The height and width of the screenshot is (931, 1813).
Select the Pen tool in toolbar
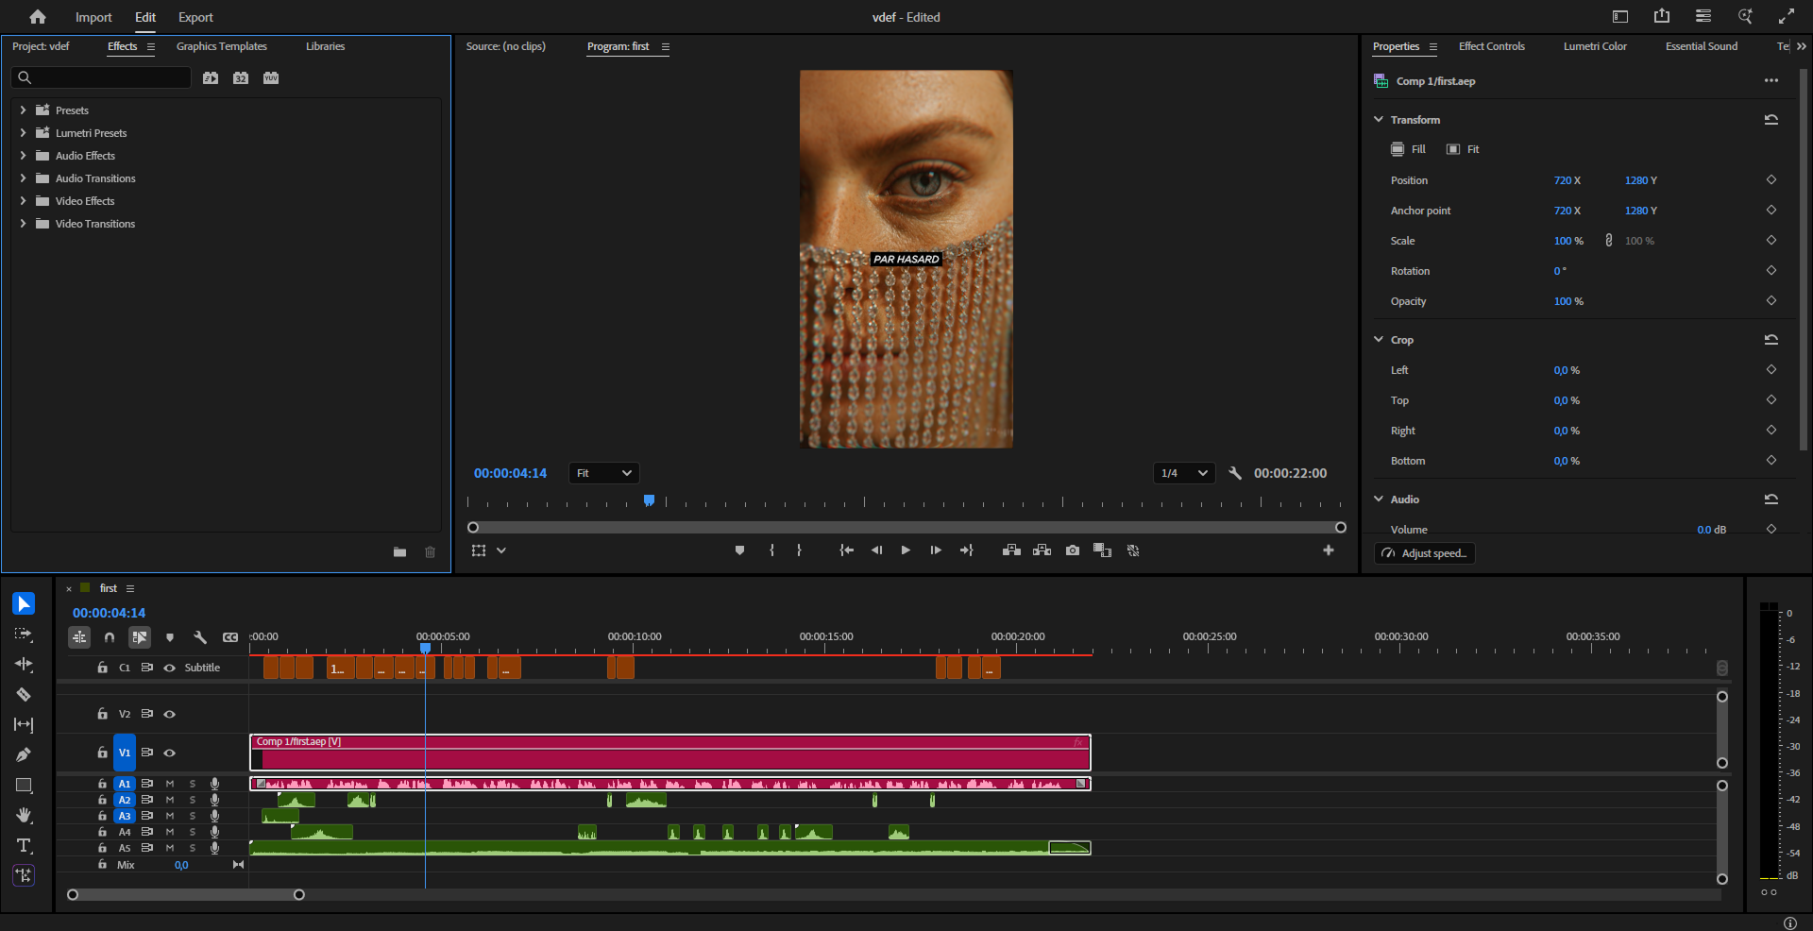pyautogui.click(x=24, y=754)
